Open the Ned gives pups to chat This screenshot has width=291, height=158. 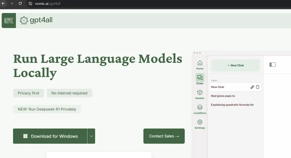[x=223, y=96]
